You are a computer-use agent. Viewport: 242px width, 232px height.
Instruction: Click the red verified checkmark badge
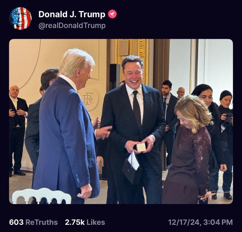(x=112, y=14)
